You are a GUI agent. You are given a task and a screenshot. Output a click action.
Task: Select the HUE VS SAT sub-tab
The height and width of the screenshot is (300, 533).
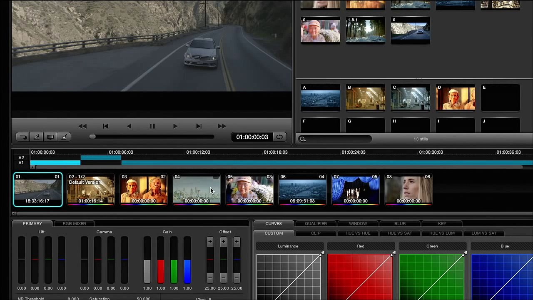point(400,233)
